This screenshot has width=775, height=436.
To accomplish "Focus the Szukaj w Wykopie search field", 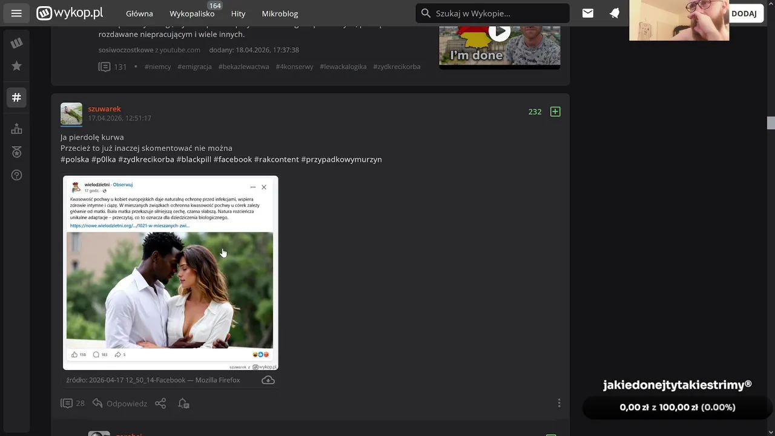I will pos(493,13).
